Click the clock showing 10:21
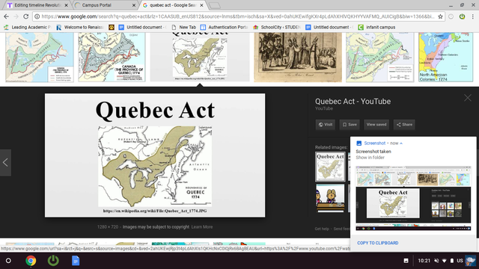 pyautogui.click(x=424, y=261)
